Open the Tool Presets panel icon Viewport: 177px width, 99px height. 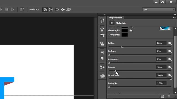point(102,67)
